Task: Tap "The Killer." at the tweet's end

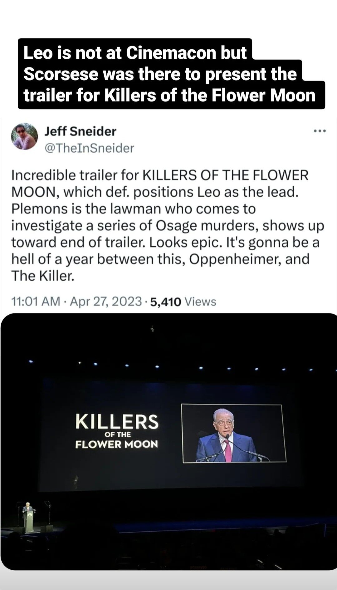Action: click(x=43, y=276)
